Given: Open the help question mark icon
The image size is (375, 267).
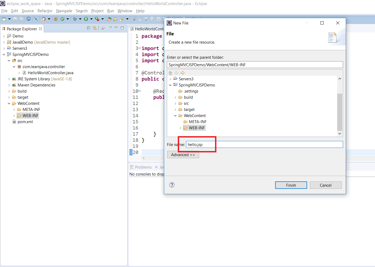Looking at the screenshot, I should tap(172, 185).
